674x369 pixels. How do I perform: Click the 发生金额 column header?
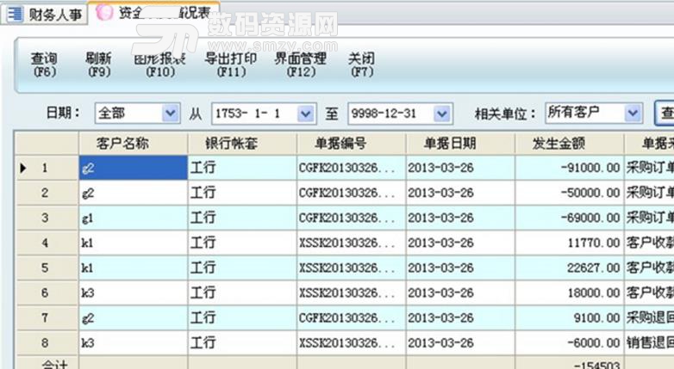click(x=570, y=144)
